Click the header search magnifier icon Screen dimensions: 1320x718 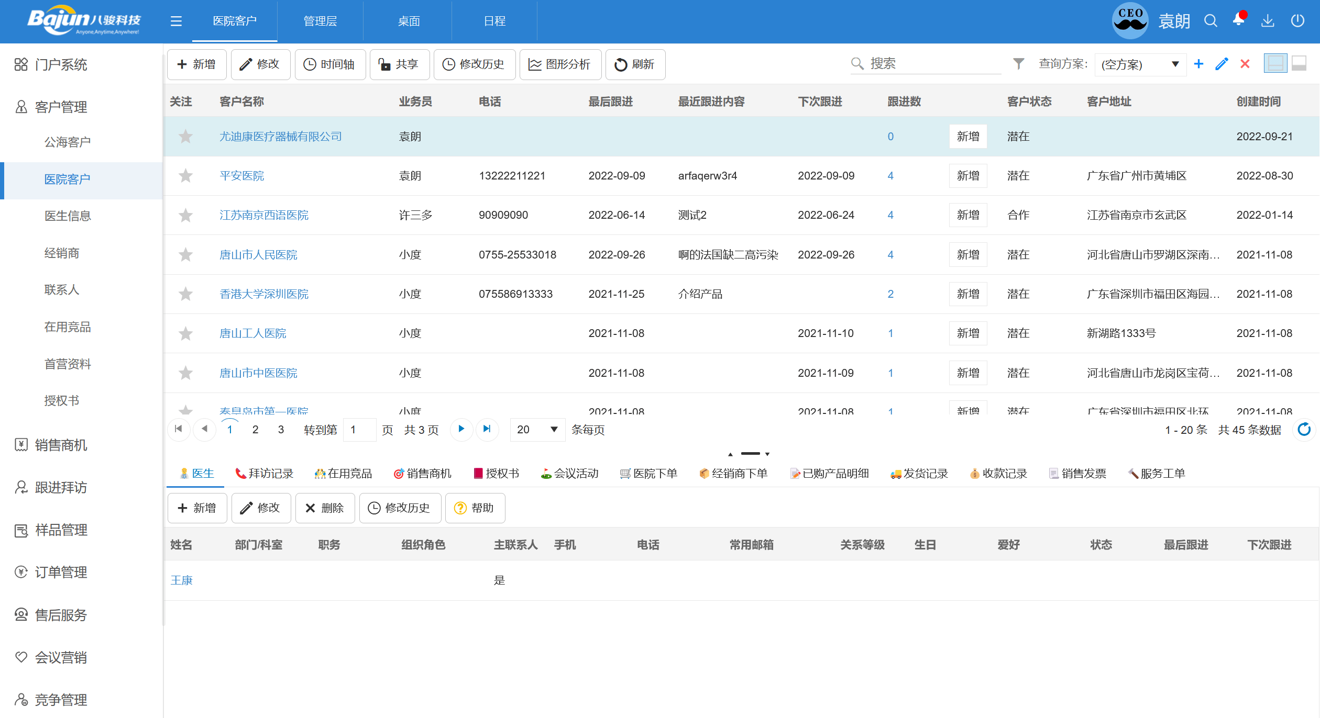click(x=1211, y=21)
